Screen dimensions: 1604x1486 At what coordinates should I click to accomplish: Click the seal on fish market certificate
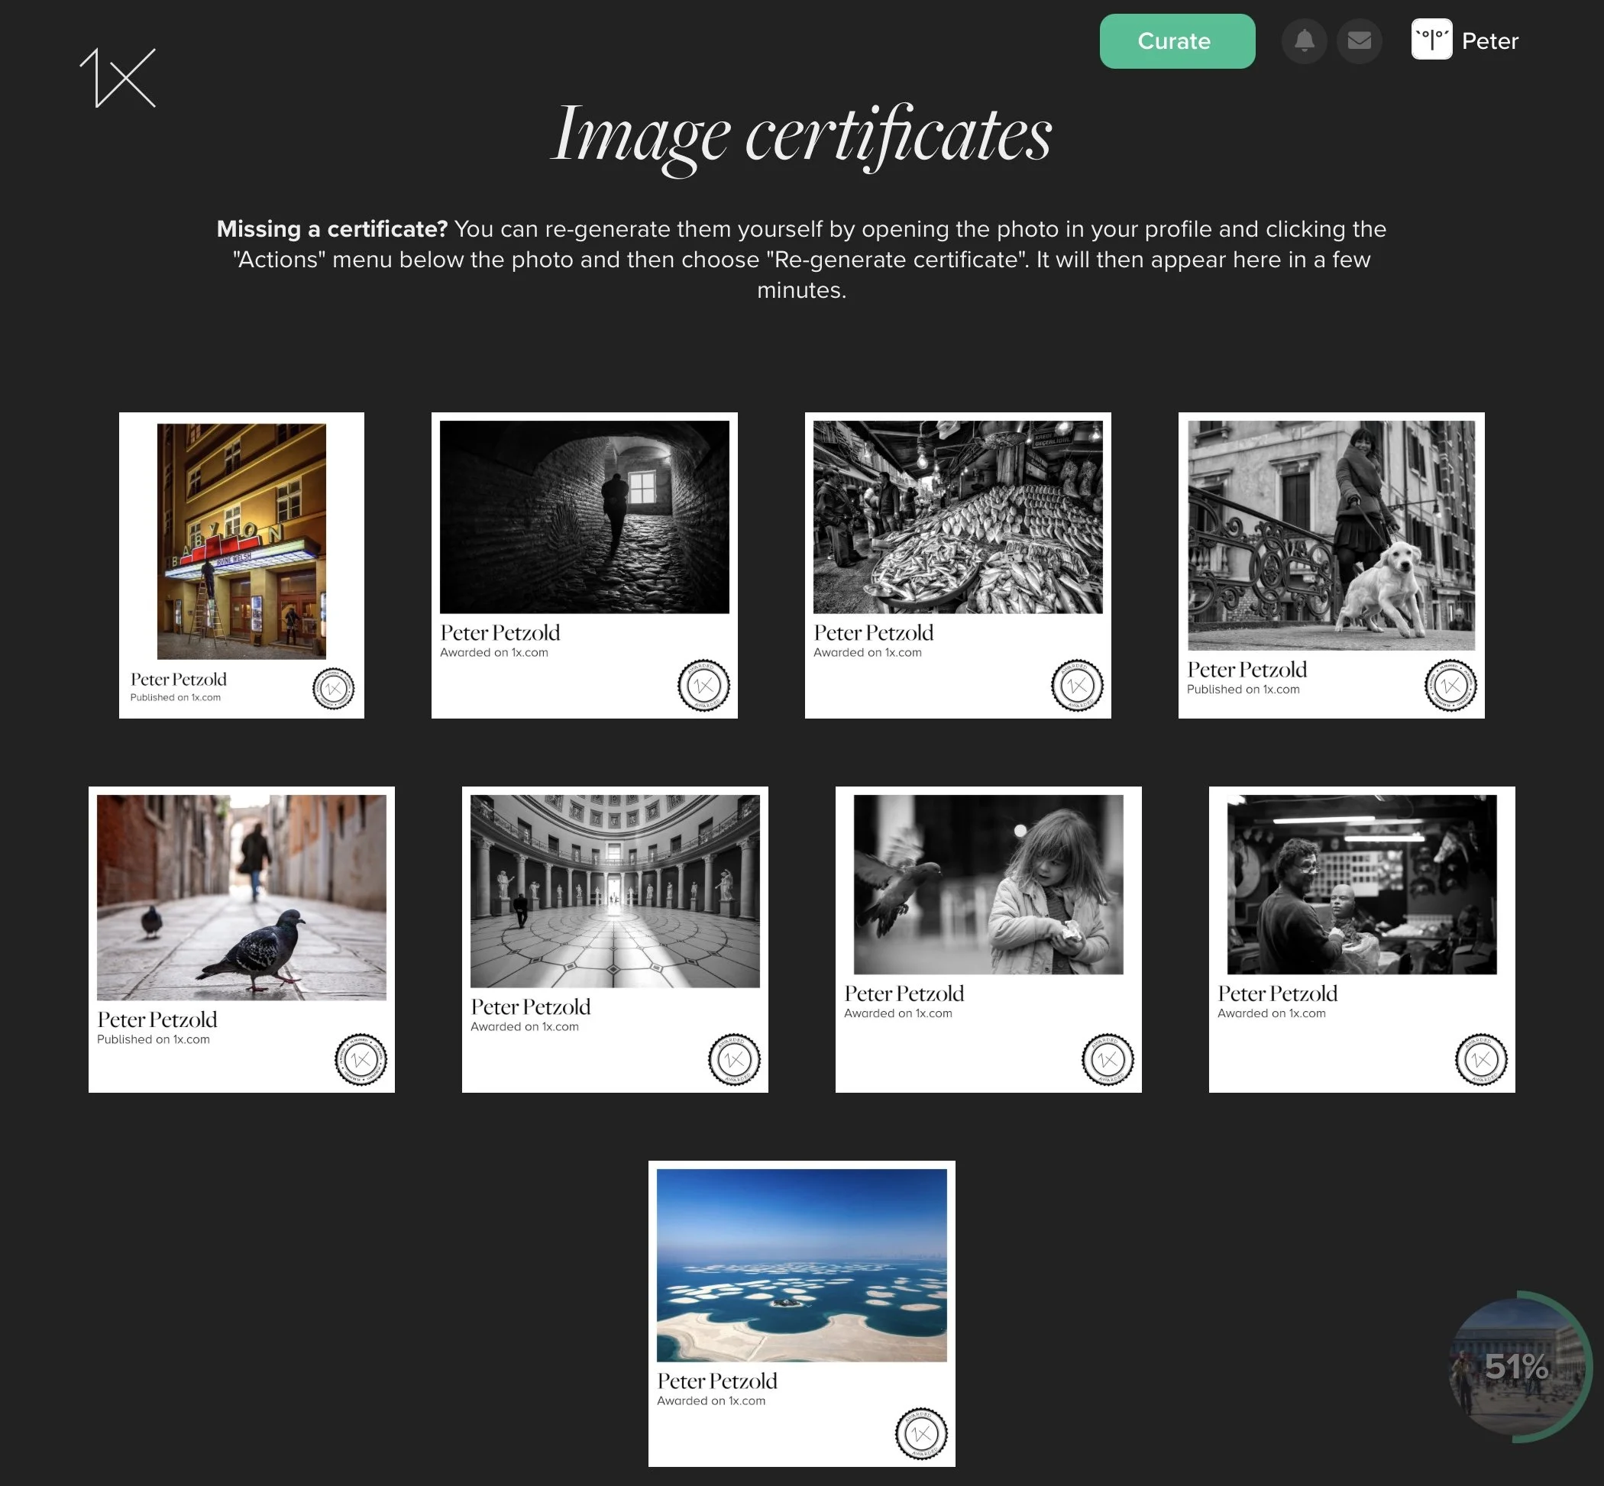coord(1076,685)
